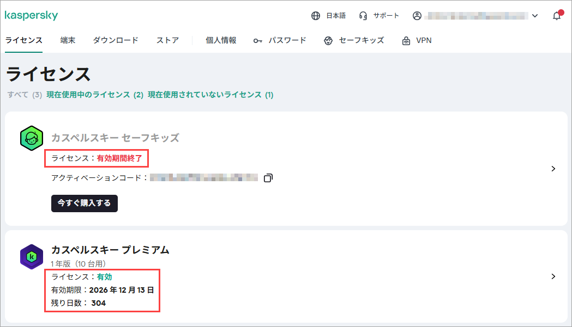The image size is (572, 327).
Task: Click the globe language icon
Action: 316,16
